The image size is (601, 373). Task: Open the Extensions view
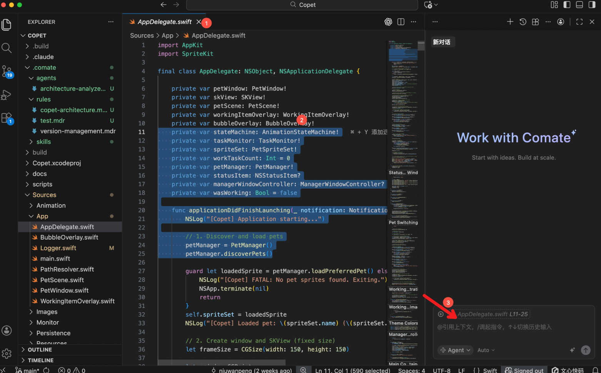[7, 118]
